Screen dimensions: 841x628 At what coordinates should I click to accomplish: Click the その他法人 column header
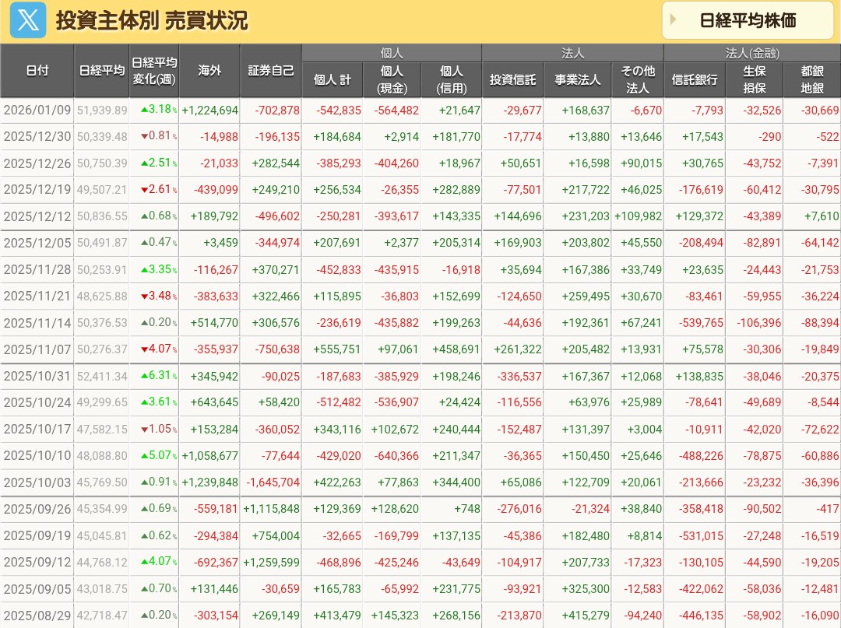click(638, 80)
